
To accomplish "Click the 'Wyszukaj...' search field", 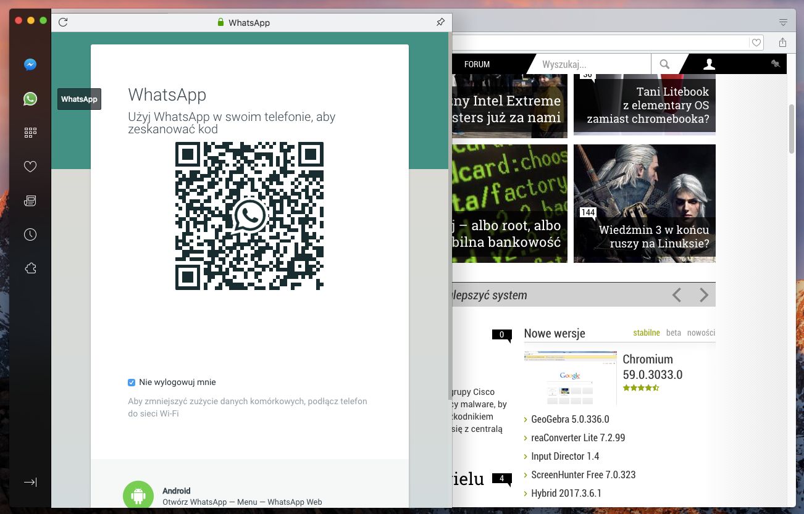I will click(x=592, y=64).
